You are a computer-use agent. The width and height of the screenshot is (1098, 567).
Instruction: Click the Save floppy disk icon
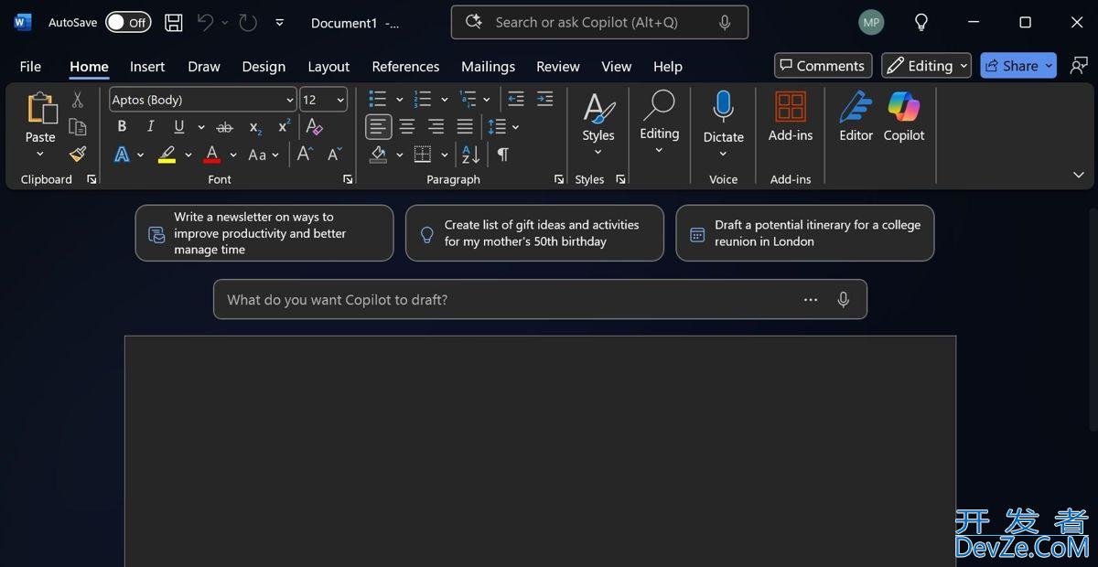click(173, 23)
